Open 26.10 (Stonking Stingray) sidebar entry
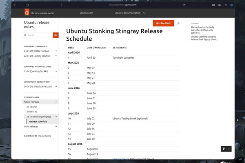 pyautogui.click(x=39, y=117)
